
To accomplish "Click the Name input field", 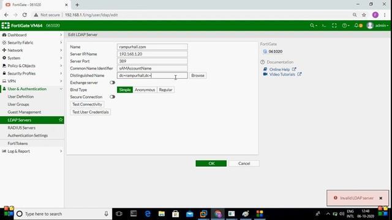I will coord(153,47).
